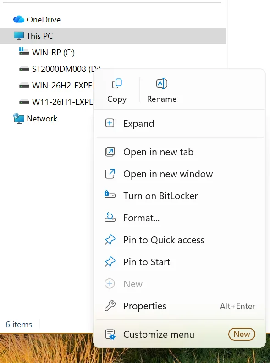The image size is (270, 363).
Task: Open W11-26H1-EXPE drive in the tree
Action: click(62, 102)
